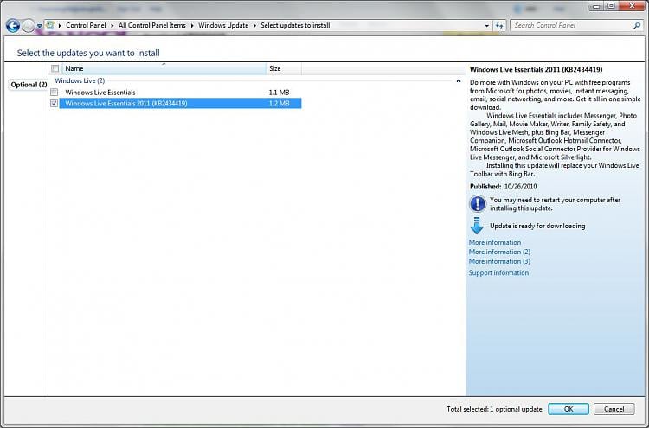The image size is (649, 428).
Task: Go back with the blue Back arrow
Action: pos(13,26)
